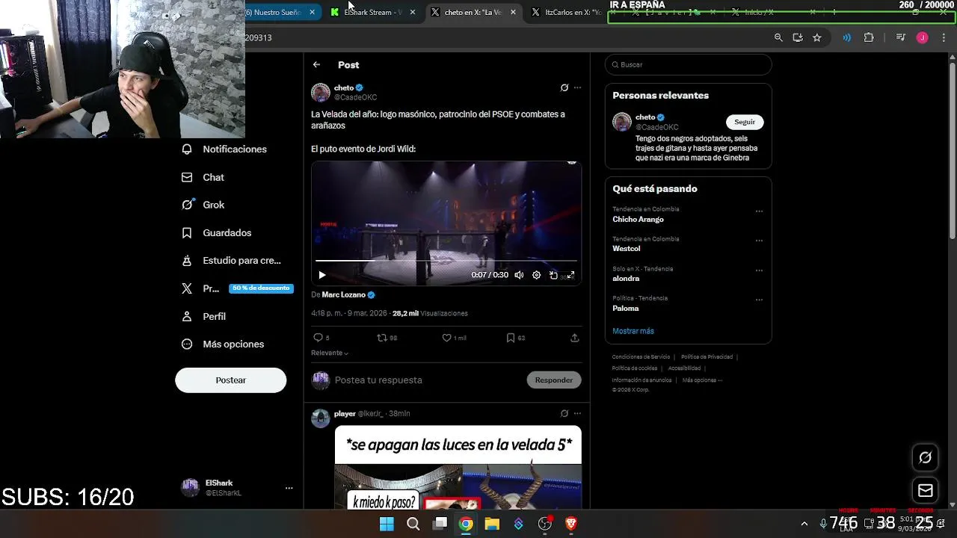Open options for Paloma trend
957x538 pixels.
[759, 300]
